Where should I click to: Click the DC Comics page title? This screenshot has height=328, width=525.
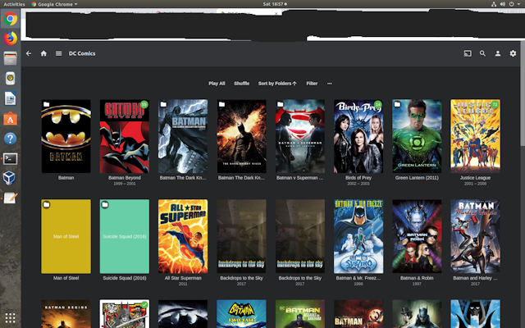(x=82, y=53)
